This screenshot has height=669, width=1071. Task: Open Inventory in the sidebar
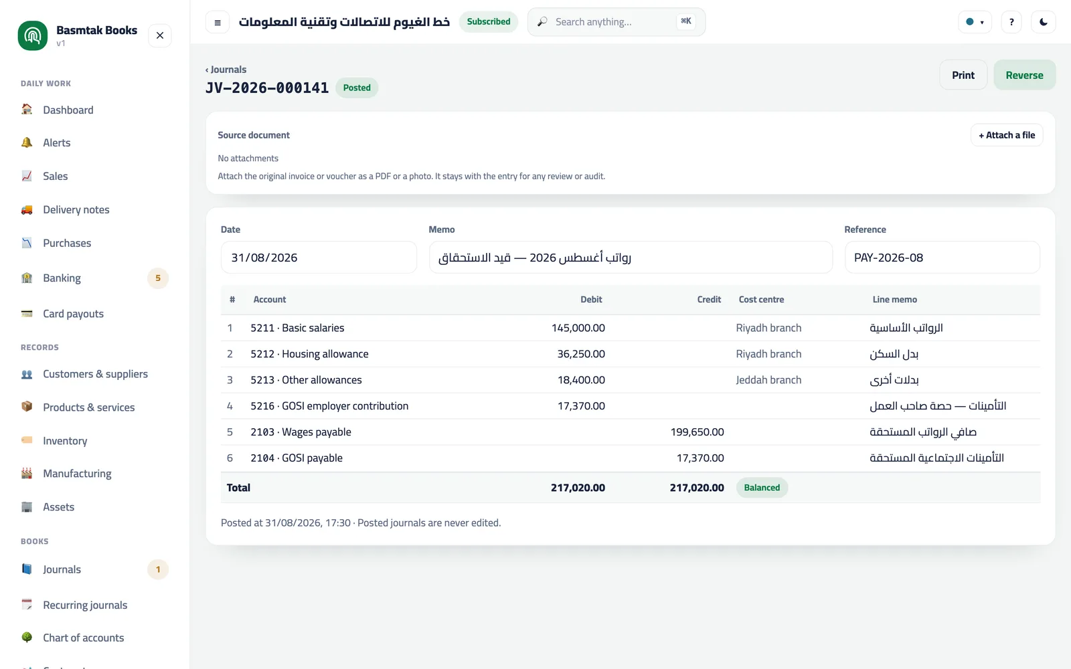(94, 440)
